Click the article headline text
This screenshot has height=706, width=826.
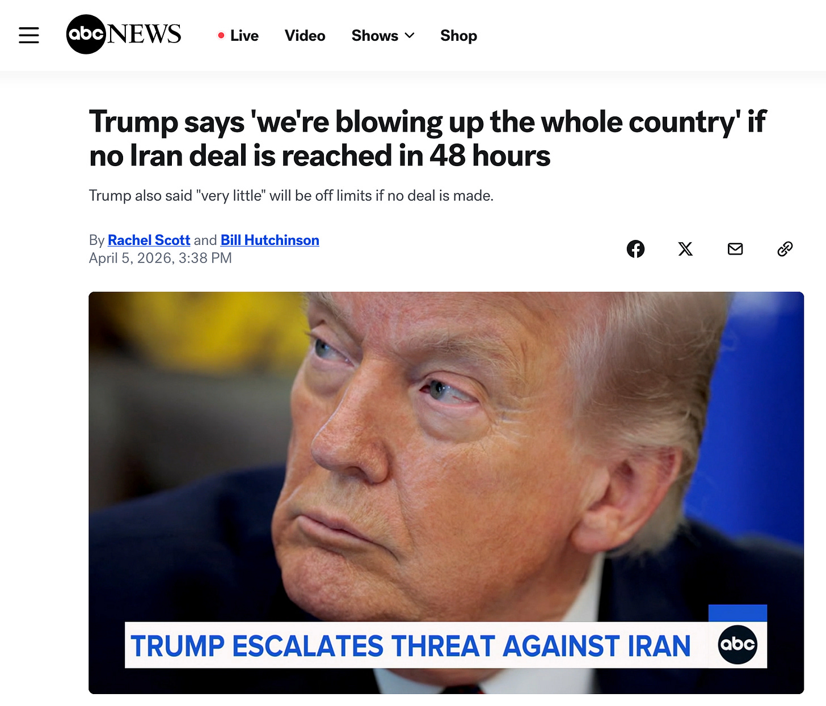[x=428, y=138]
